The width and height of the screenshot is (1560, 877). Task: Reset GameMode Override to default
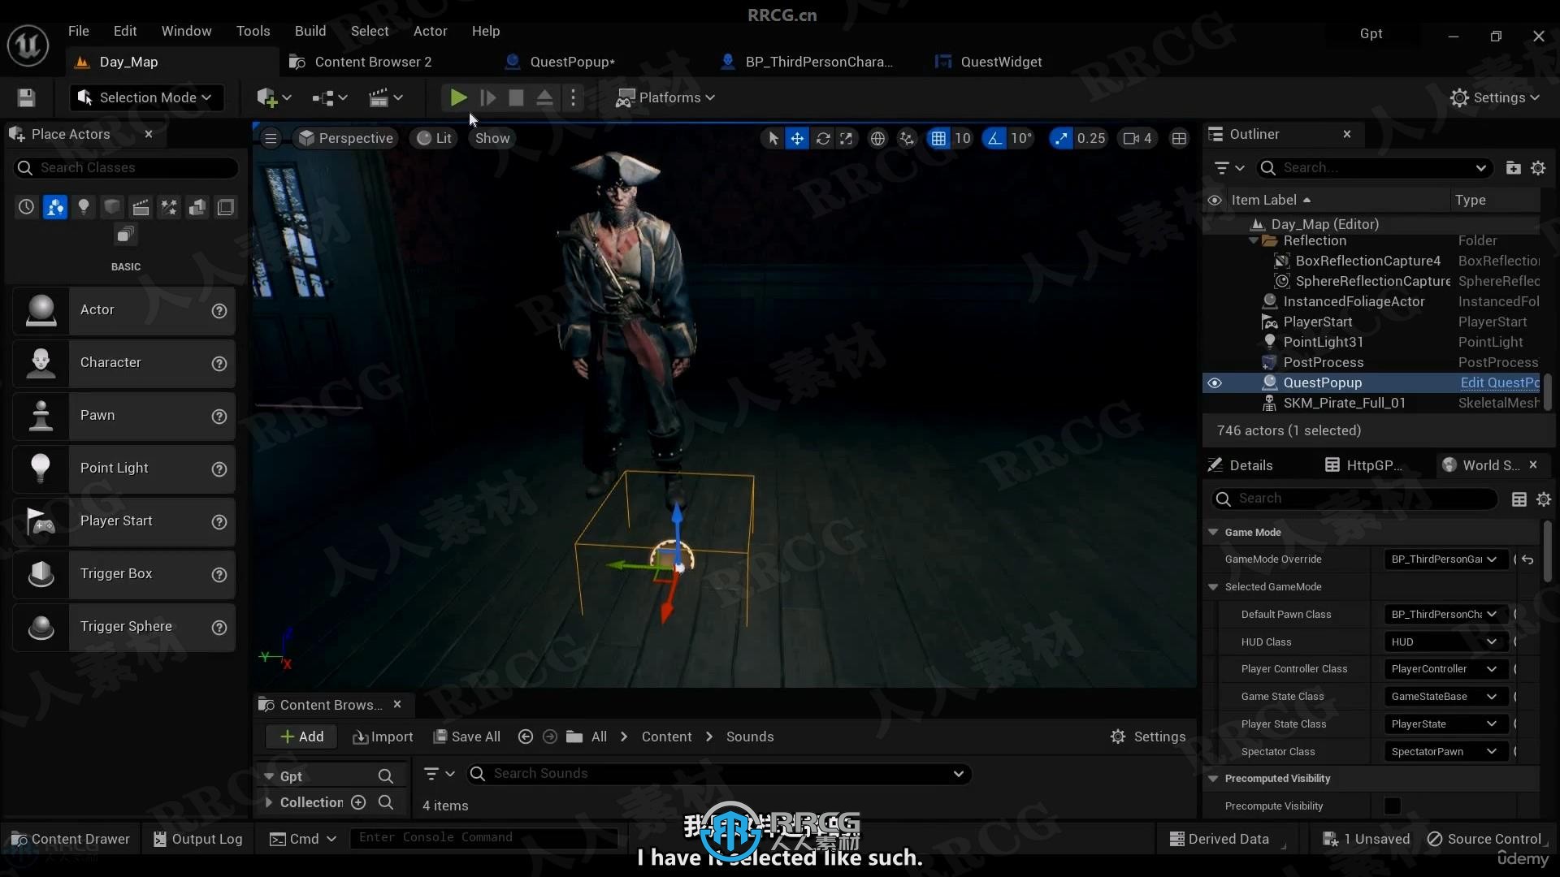(x=1527, y=559)
